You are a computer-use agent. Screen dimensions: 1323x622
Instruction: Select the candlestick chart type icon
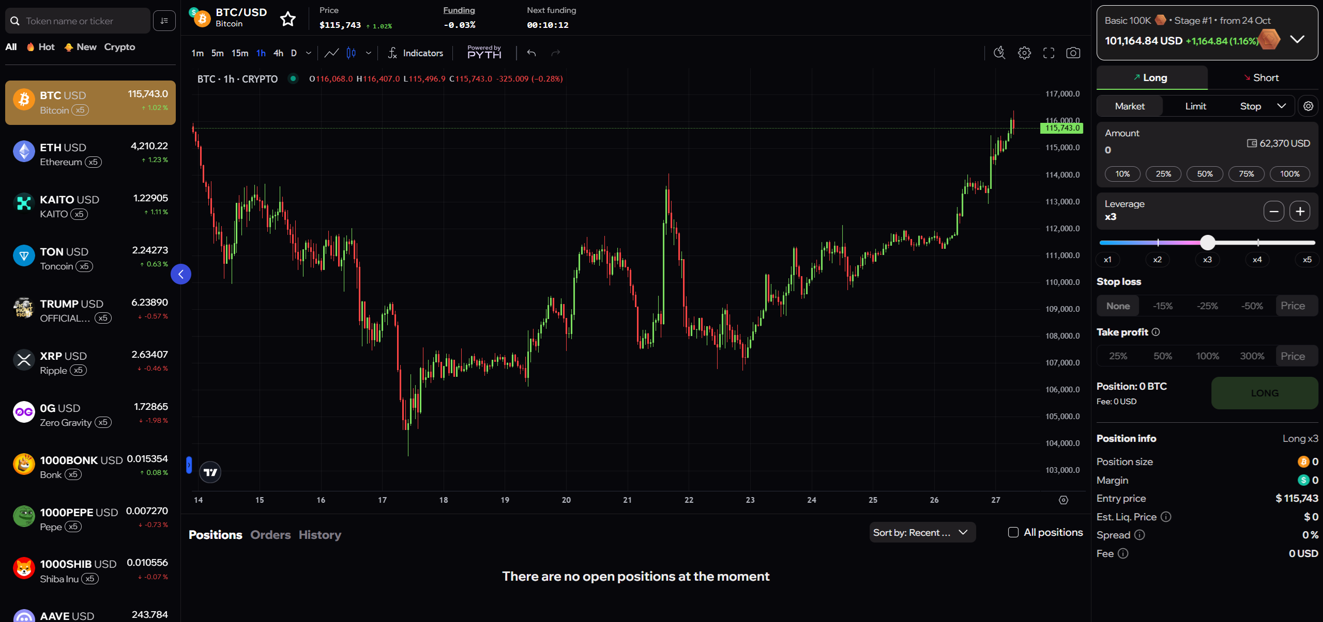coord(351,53)
